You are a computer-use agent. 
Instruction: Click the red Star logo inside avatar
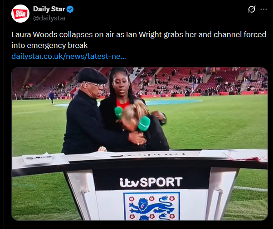click(x=20, y=14)
